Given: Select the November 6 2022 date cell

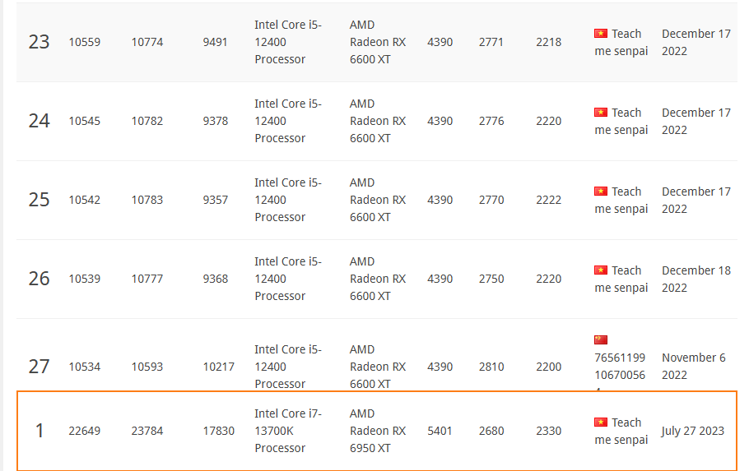Looking at the screenshot, I should [x=694, y=367].
